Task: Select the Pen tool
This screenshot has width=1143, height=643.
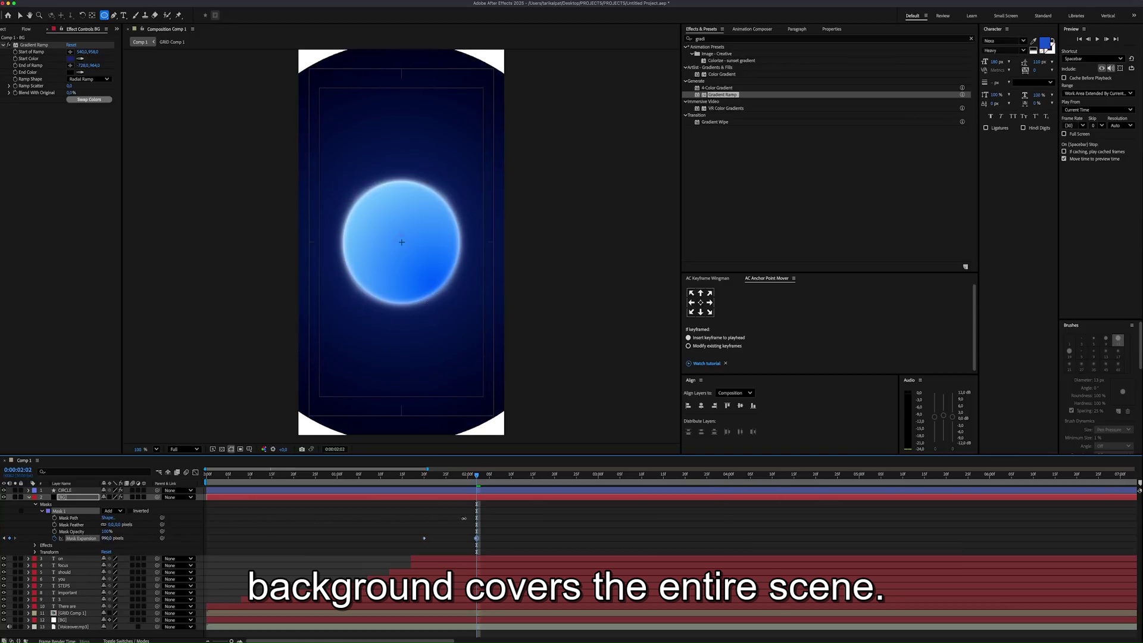Action: click(x=114, y=15)
